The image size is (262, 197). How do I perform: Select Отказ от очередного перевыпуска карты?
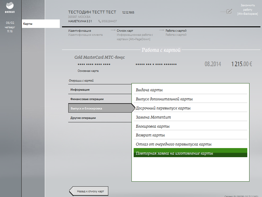[190, 144]
